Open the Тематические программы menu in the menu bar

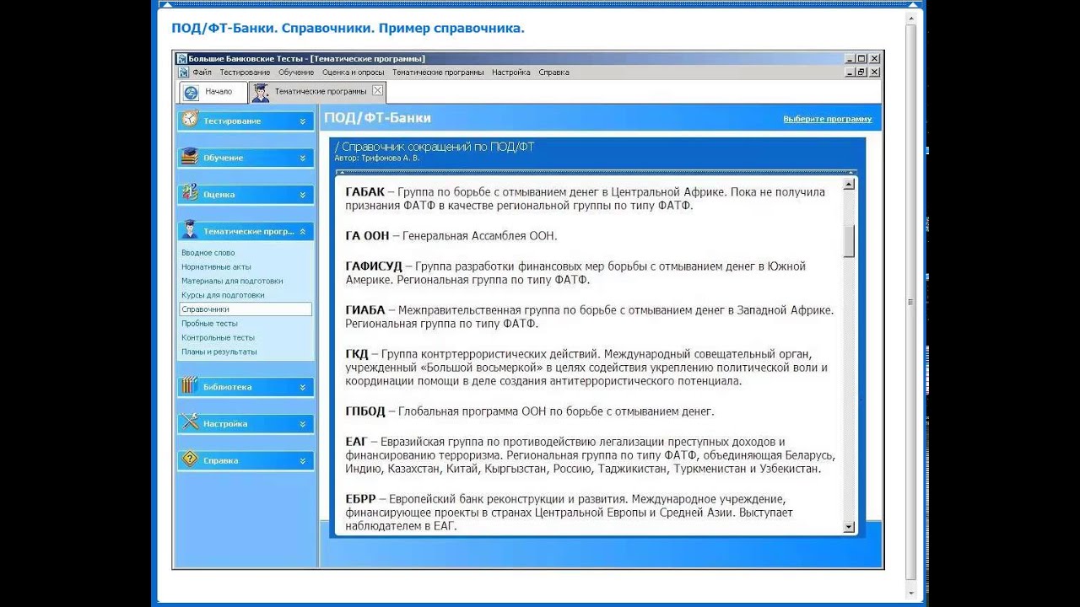[438, 73]
